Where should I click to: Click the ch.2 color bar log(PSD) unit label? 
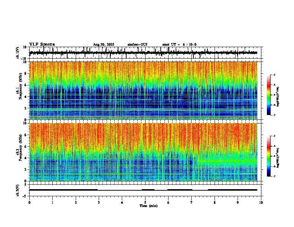pyautogui.click(x=278, y=158)
